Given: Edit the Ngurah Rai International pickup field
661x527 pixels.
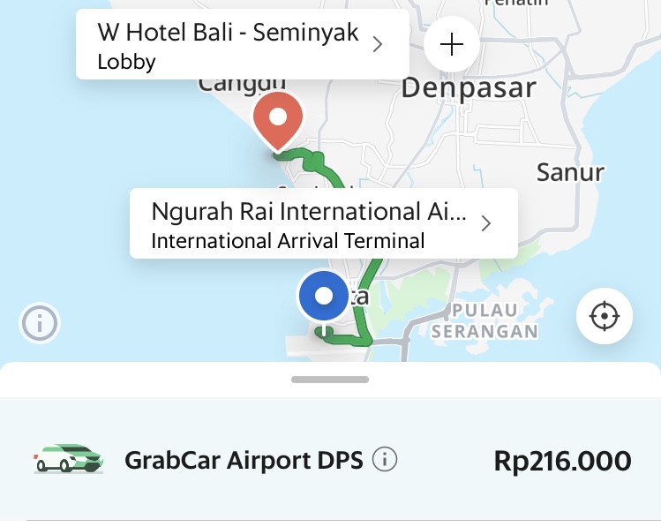Looking at the screenshot, I should click(x=324, y=223).
